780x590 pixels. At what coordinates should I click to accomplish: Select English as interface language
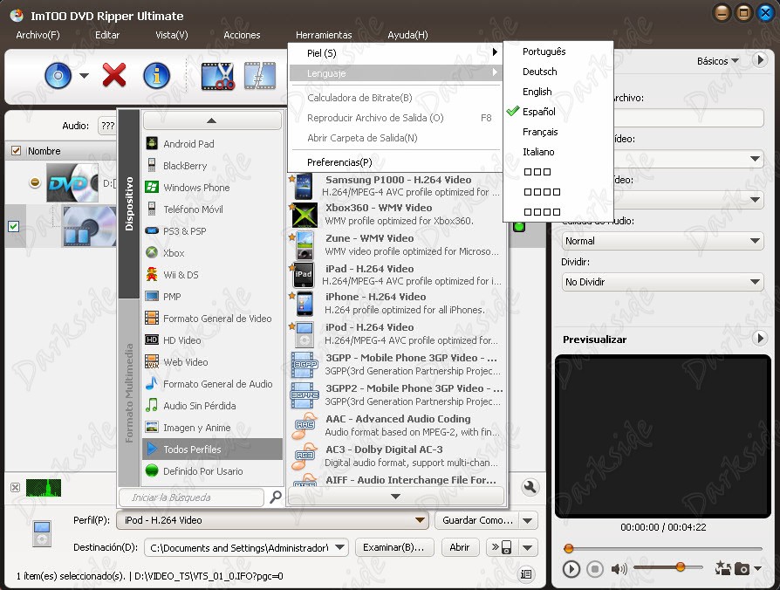pyautogui.click(x=536, y=91)
